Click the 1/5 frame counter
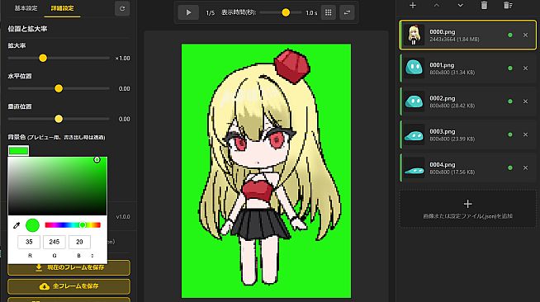The width and height of the screenshot is (540, 302). [210, 13]
